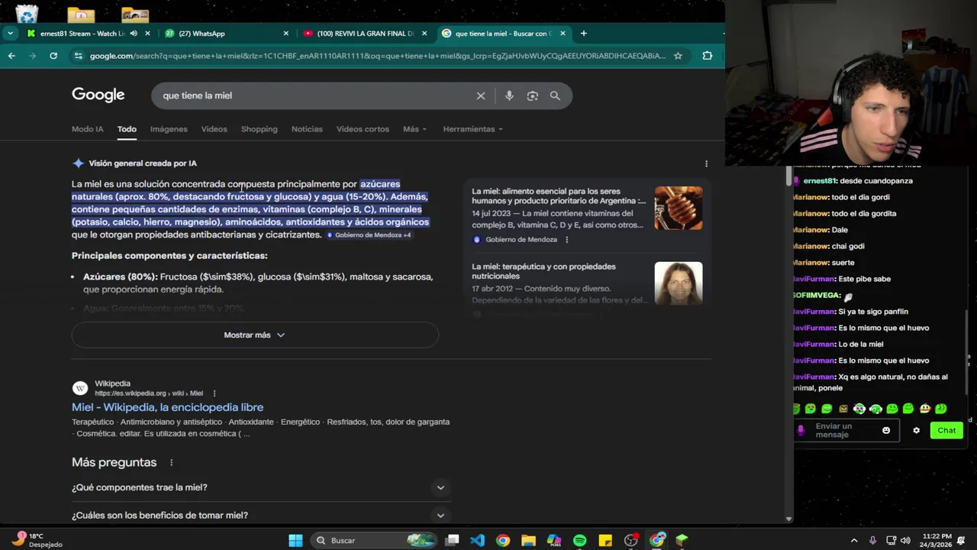Open the Herramientas dropdown
This screenshot has height=550, width=977.
(472, 129)
